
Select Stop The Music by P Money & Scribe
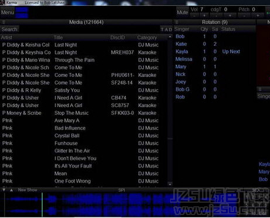click(x=84, y=113)
